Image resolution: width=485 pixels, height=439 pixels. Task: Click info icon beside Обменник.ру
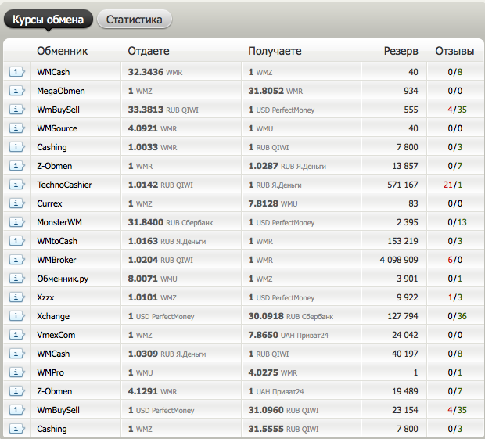(16, 279)
